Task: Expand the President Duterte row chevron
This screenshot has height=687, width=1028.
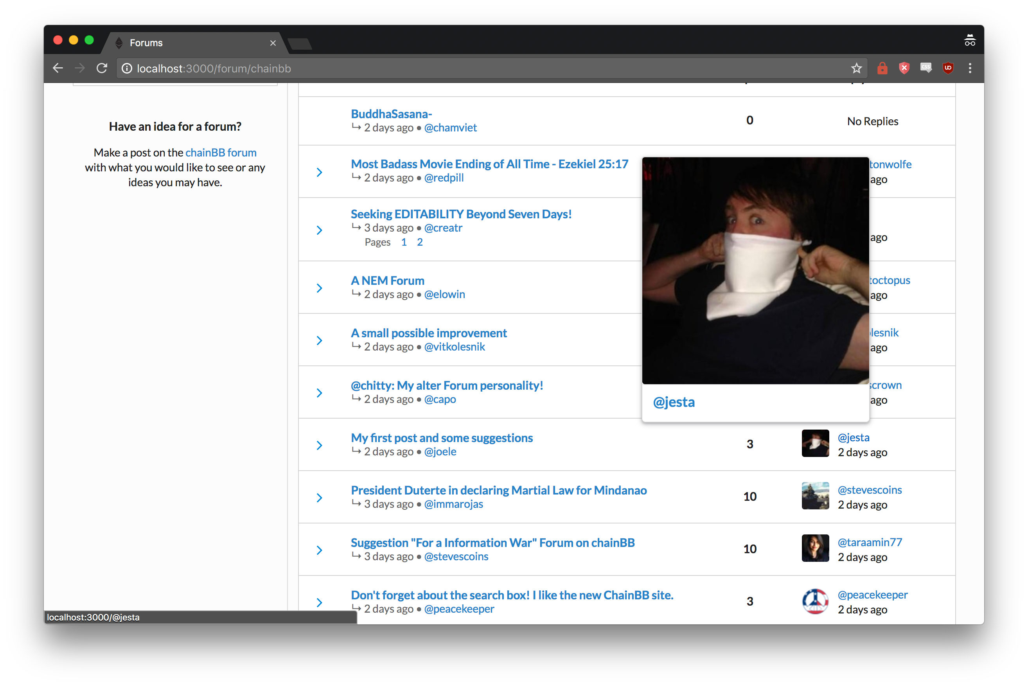Action: click(x=319, y=498)
